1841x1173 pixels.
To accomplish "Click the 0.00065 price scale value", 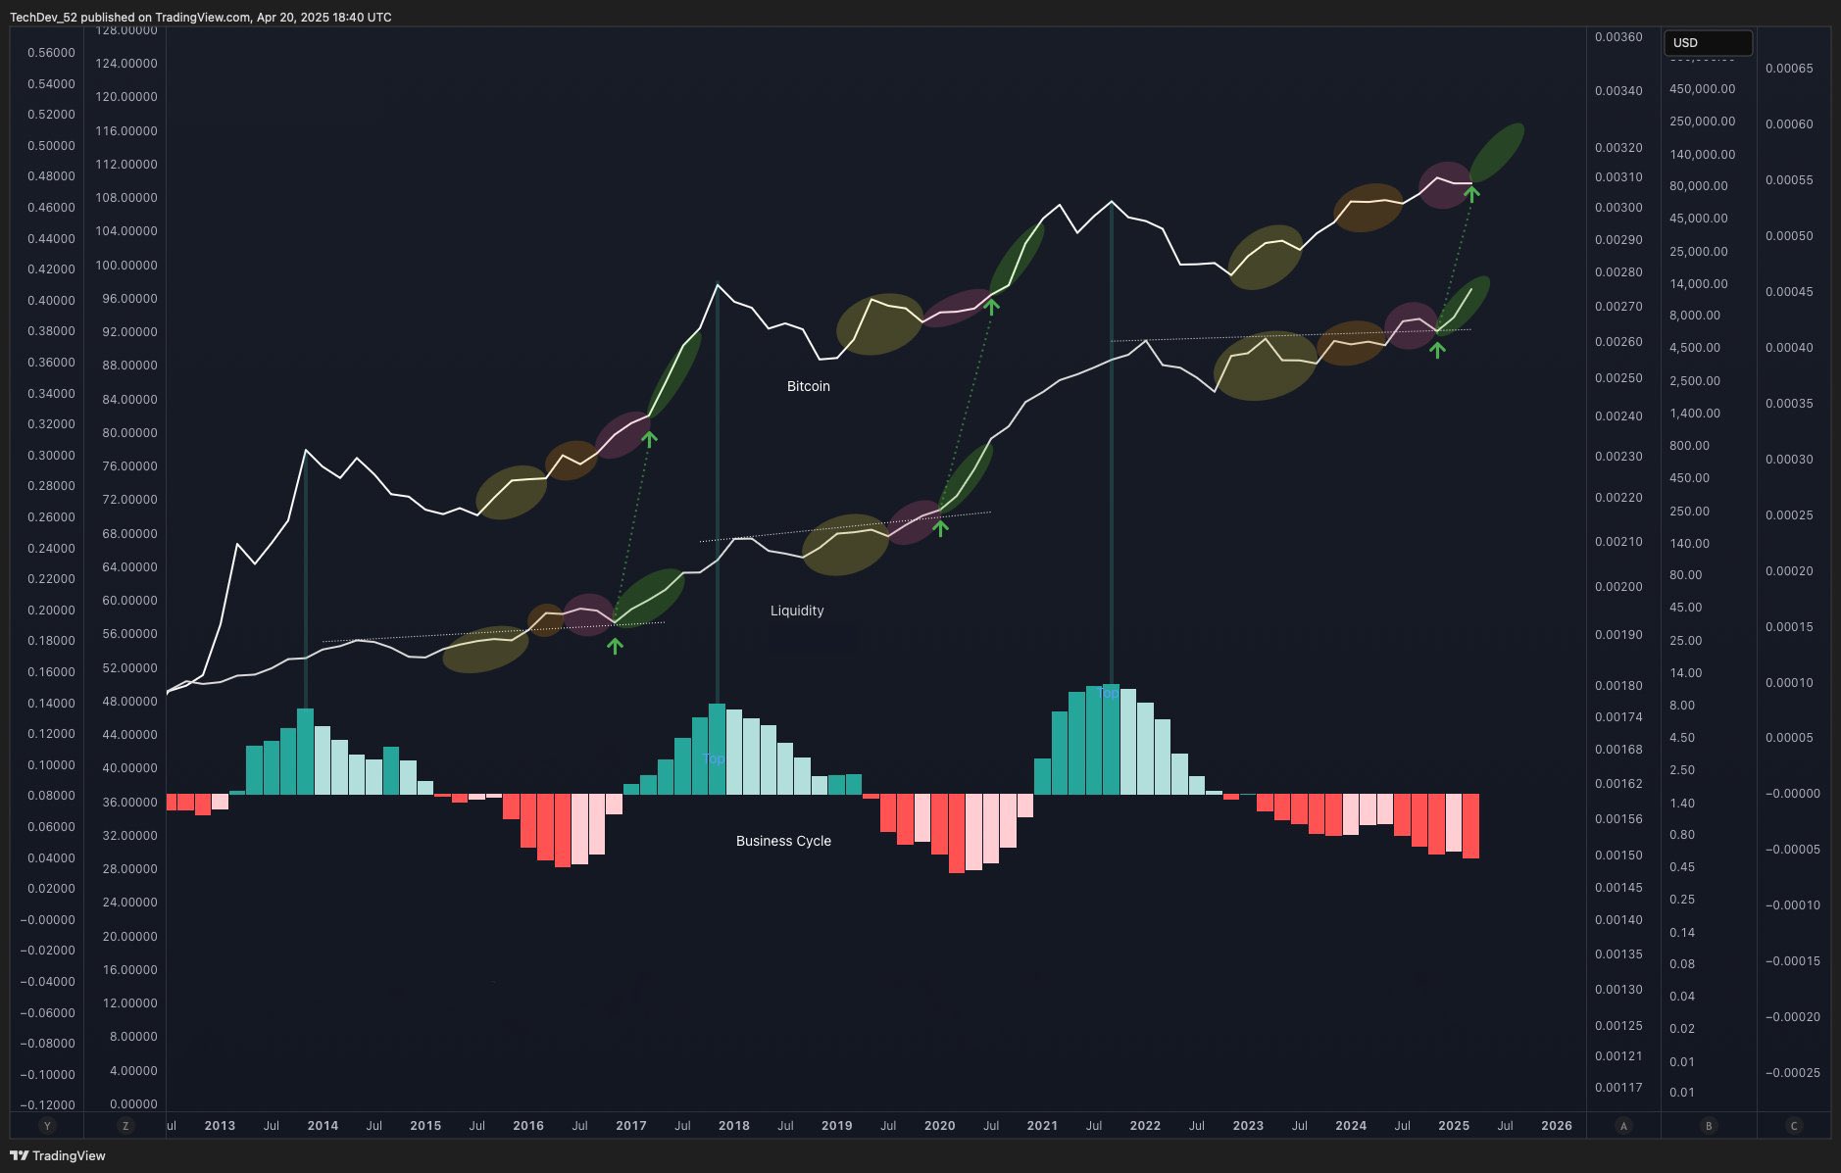I will coord(1789,69).
